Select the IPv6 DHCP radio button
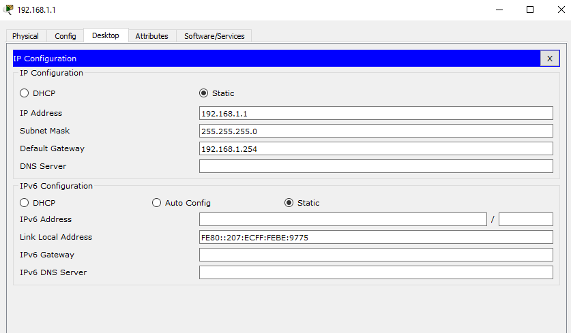 pyautogui.click(x=25, y=202)
